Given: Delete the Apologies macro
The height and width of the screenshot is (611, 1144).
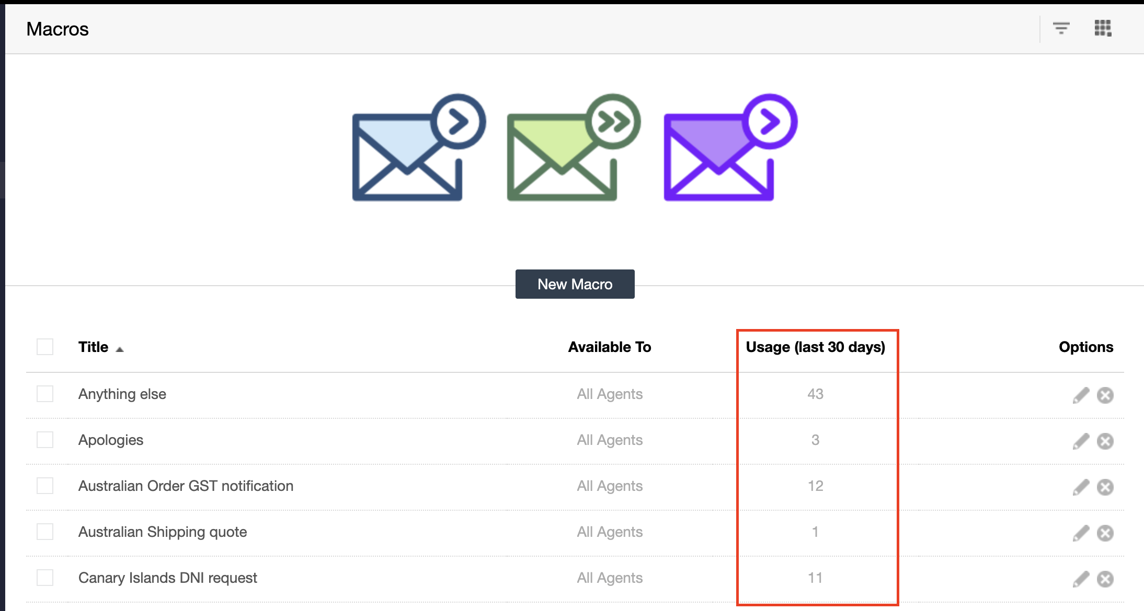Looking at the screenshot, I should pos(1105,441).
